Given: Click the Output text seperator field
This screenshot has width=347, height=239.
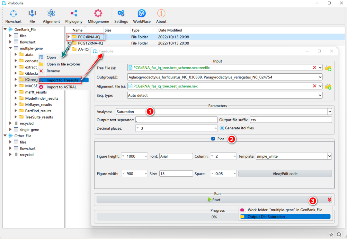Looking at the screenshot, I should coord(176,120).
